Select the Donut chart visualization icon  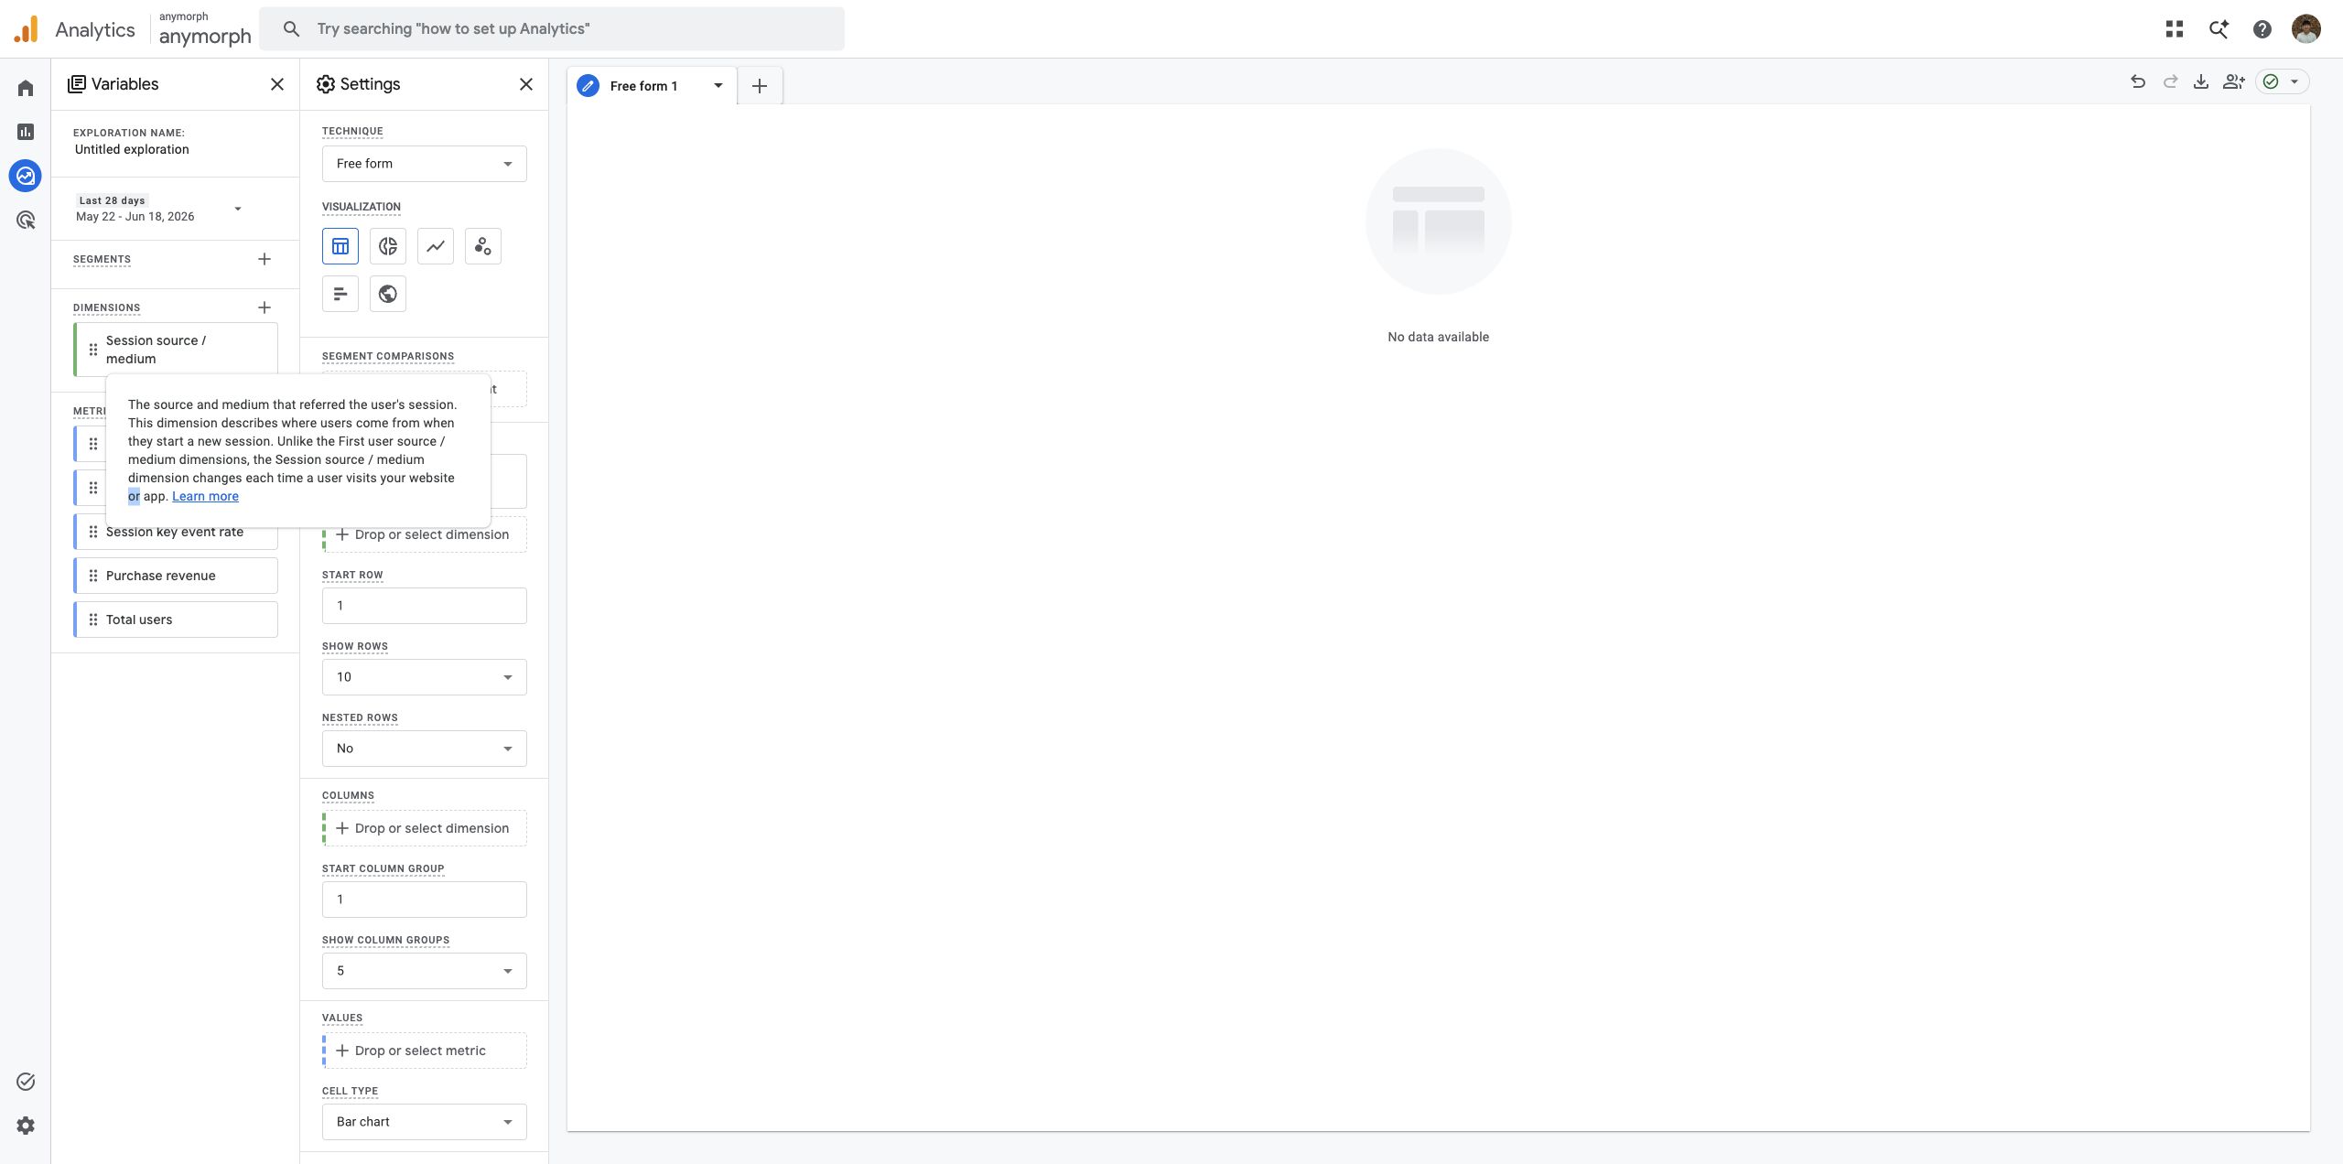pos(388,246)
